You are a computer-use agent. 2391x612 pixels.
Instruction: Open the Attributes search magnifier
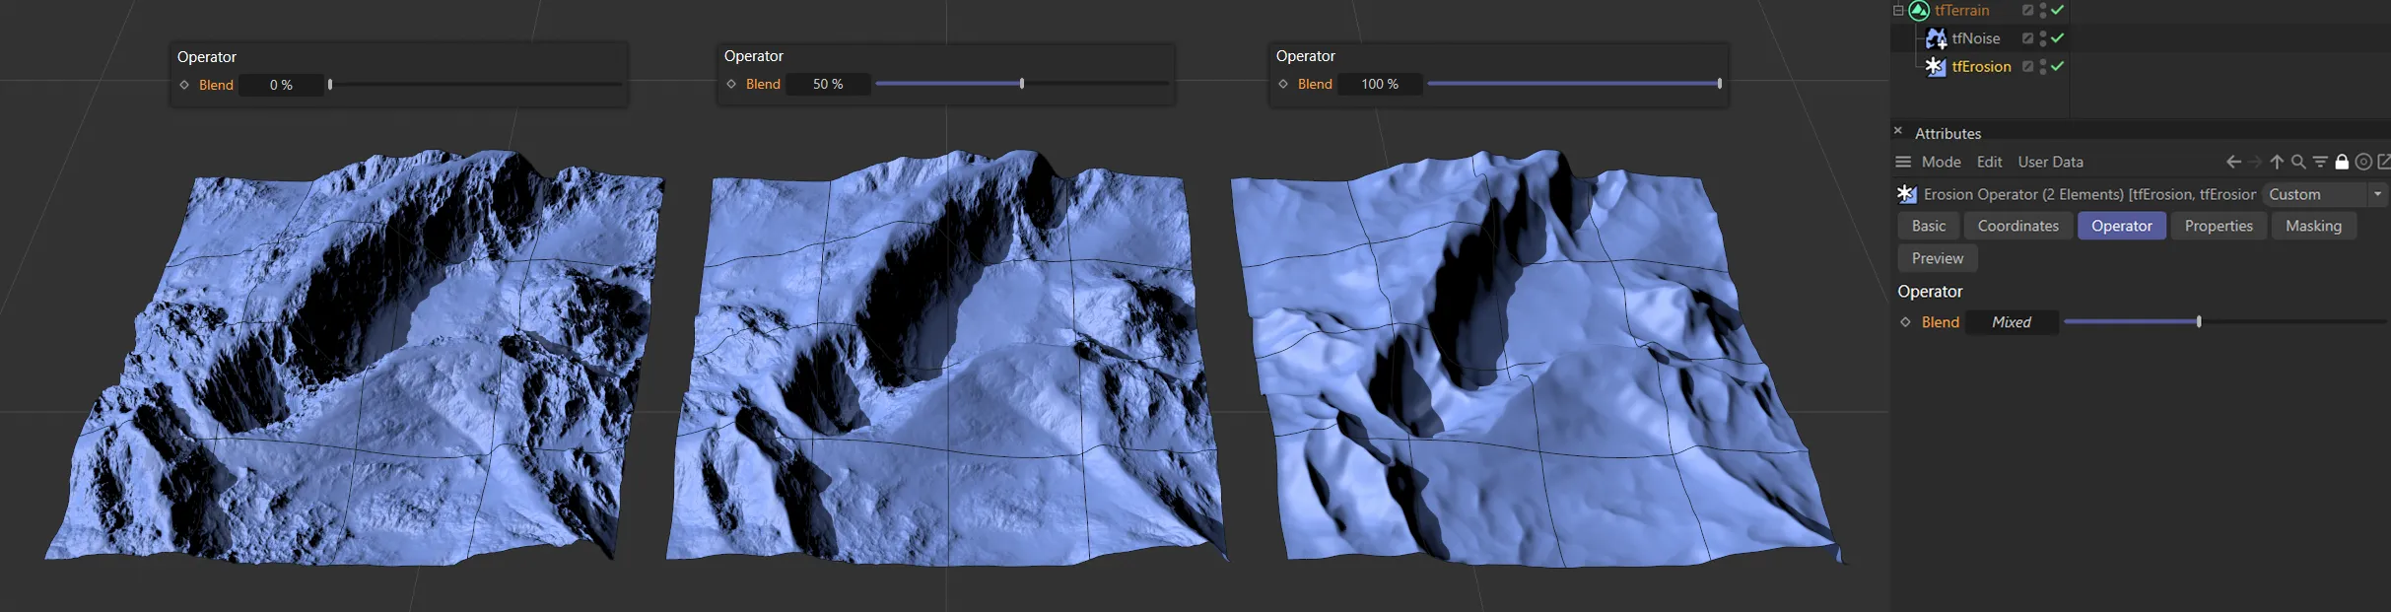coord(2298,163)
